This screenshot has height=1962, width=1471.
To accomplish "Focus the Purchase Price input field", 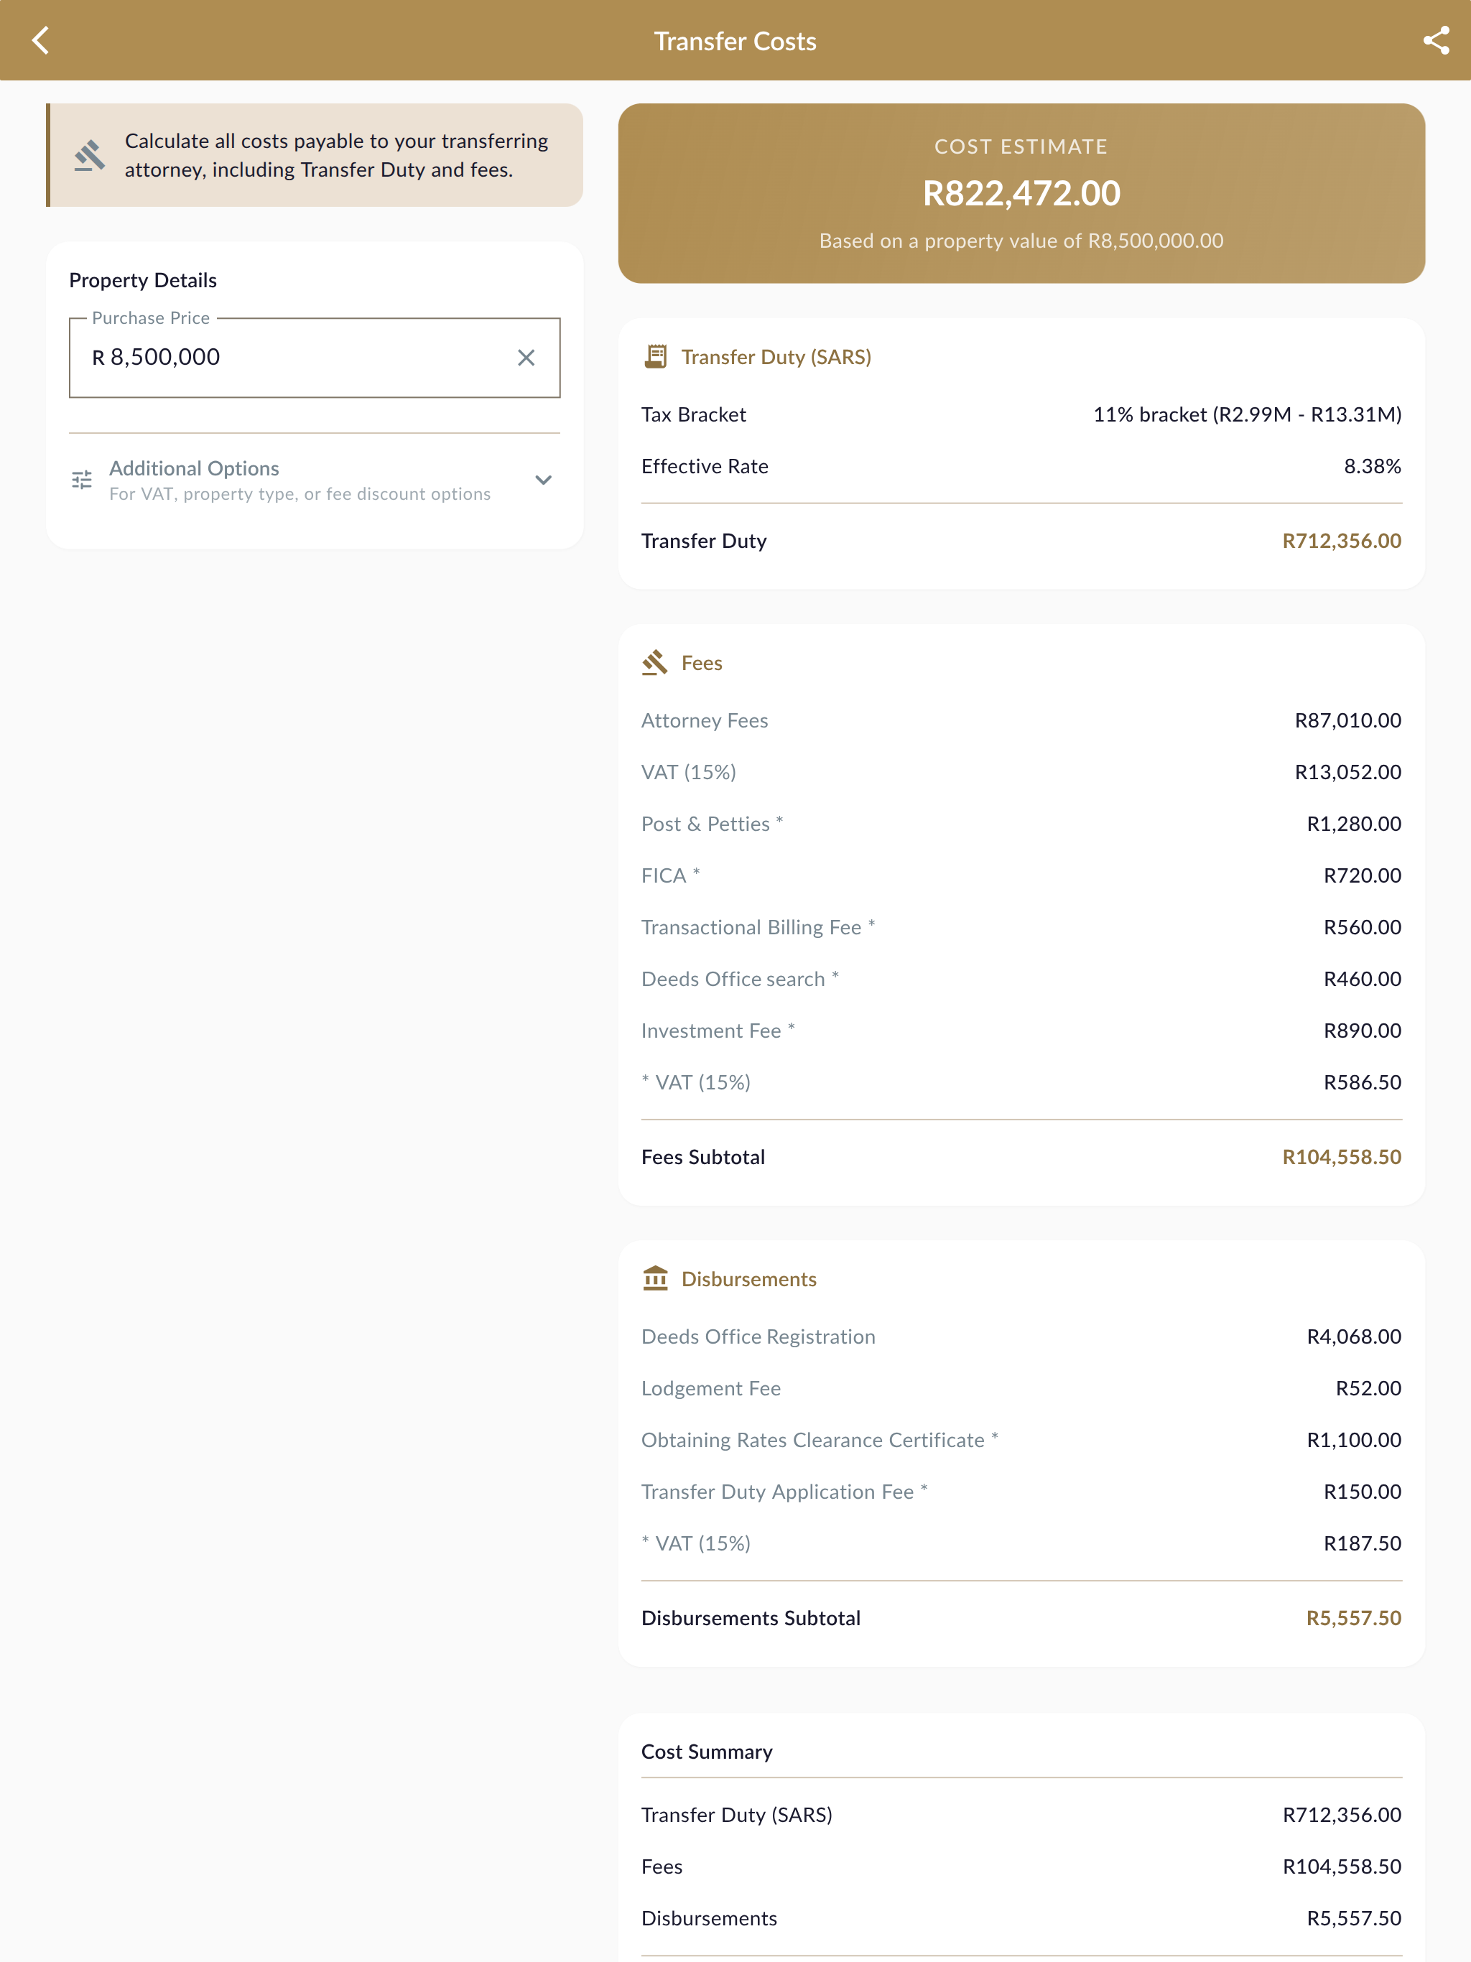I will 314,358.
